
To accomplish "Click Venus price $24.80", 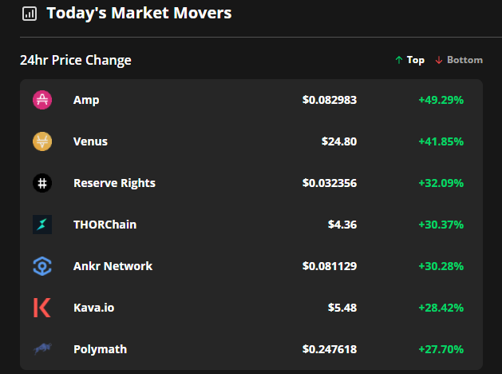I will 339,141.
